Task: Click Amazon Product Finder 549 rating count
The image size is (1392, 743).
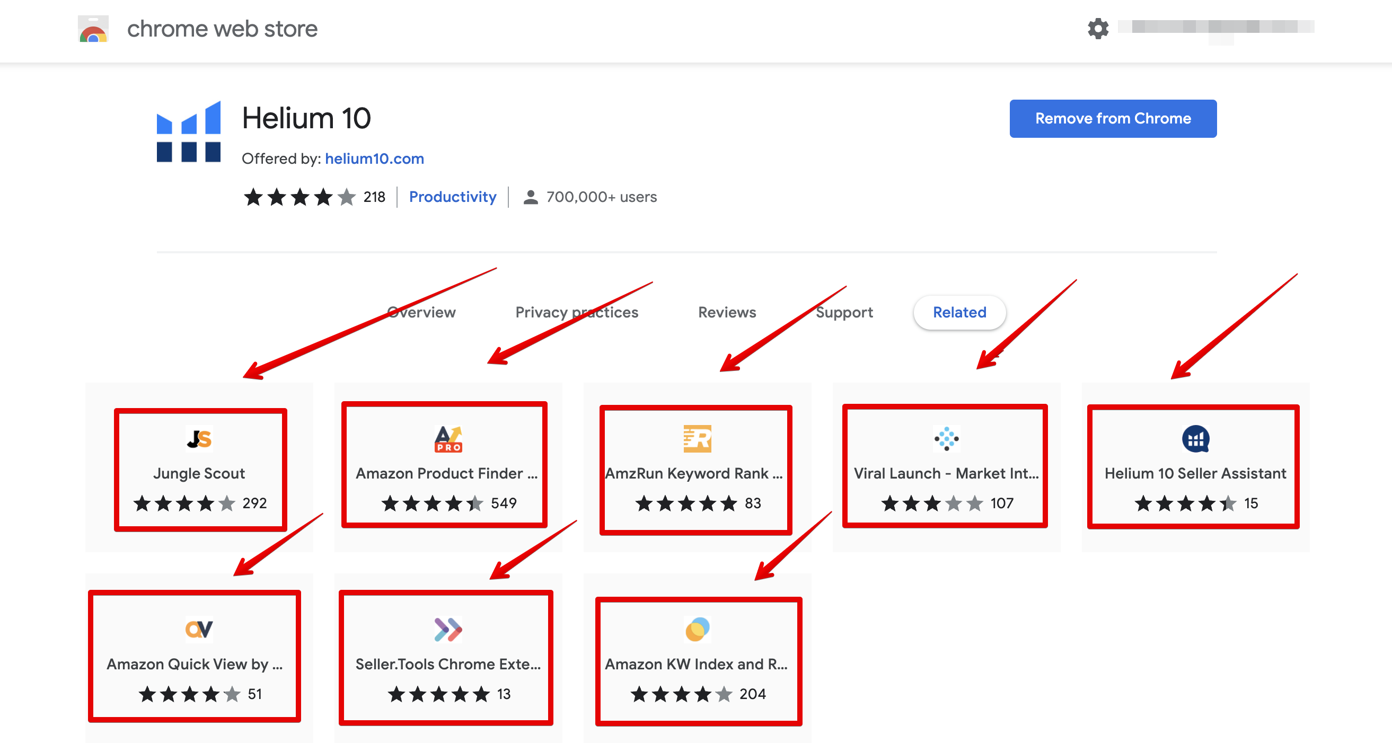Action: point(504,503)
